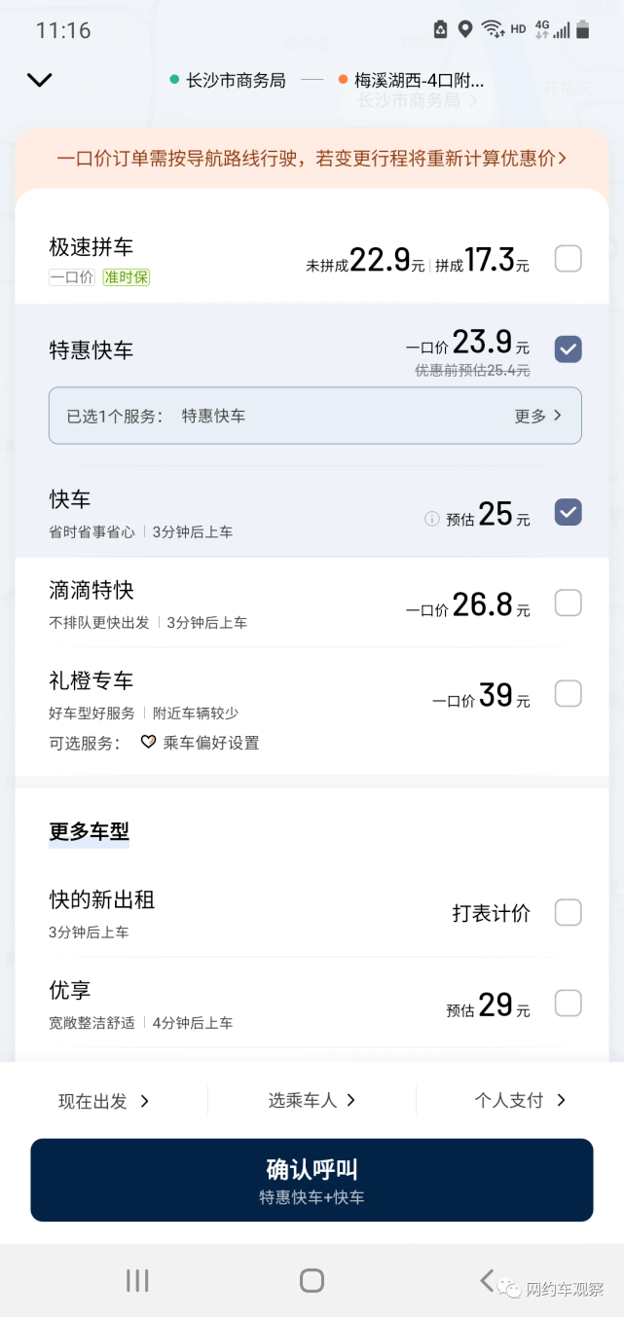Enable the 滴滴特快 checkbox

coord(568,604)
